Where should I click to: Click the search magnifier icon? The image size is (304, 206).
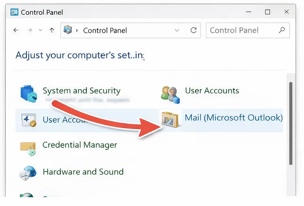[x=282, y=30]
